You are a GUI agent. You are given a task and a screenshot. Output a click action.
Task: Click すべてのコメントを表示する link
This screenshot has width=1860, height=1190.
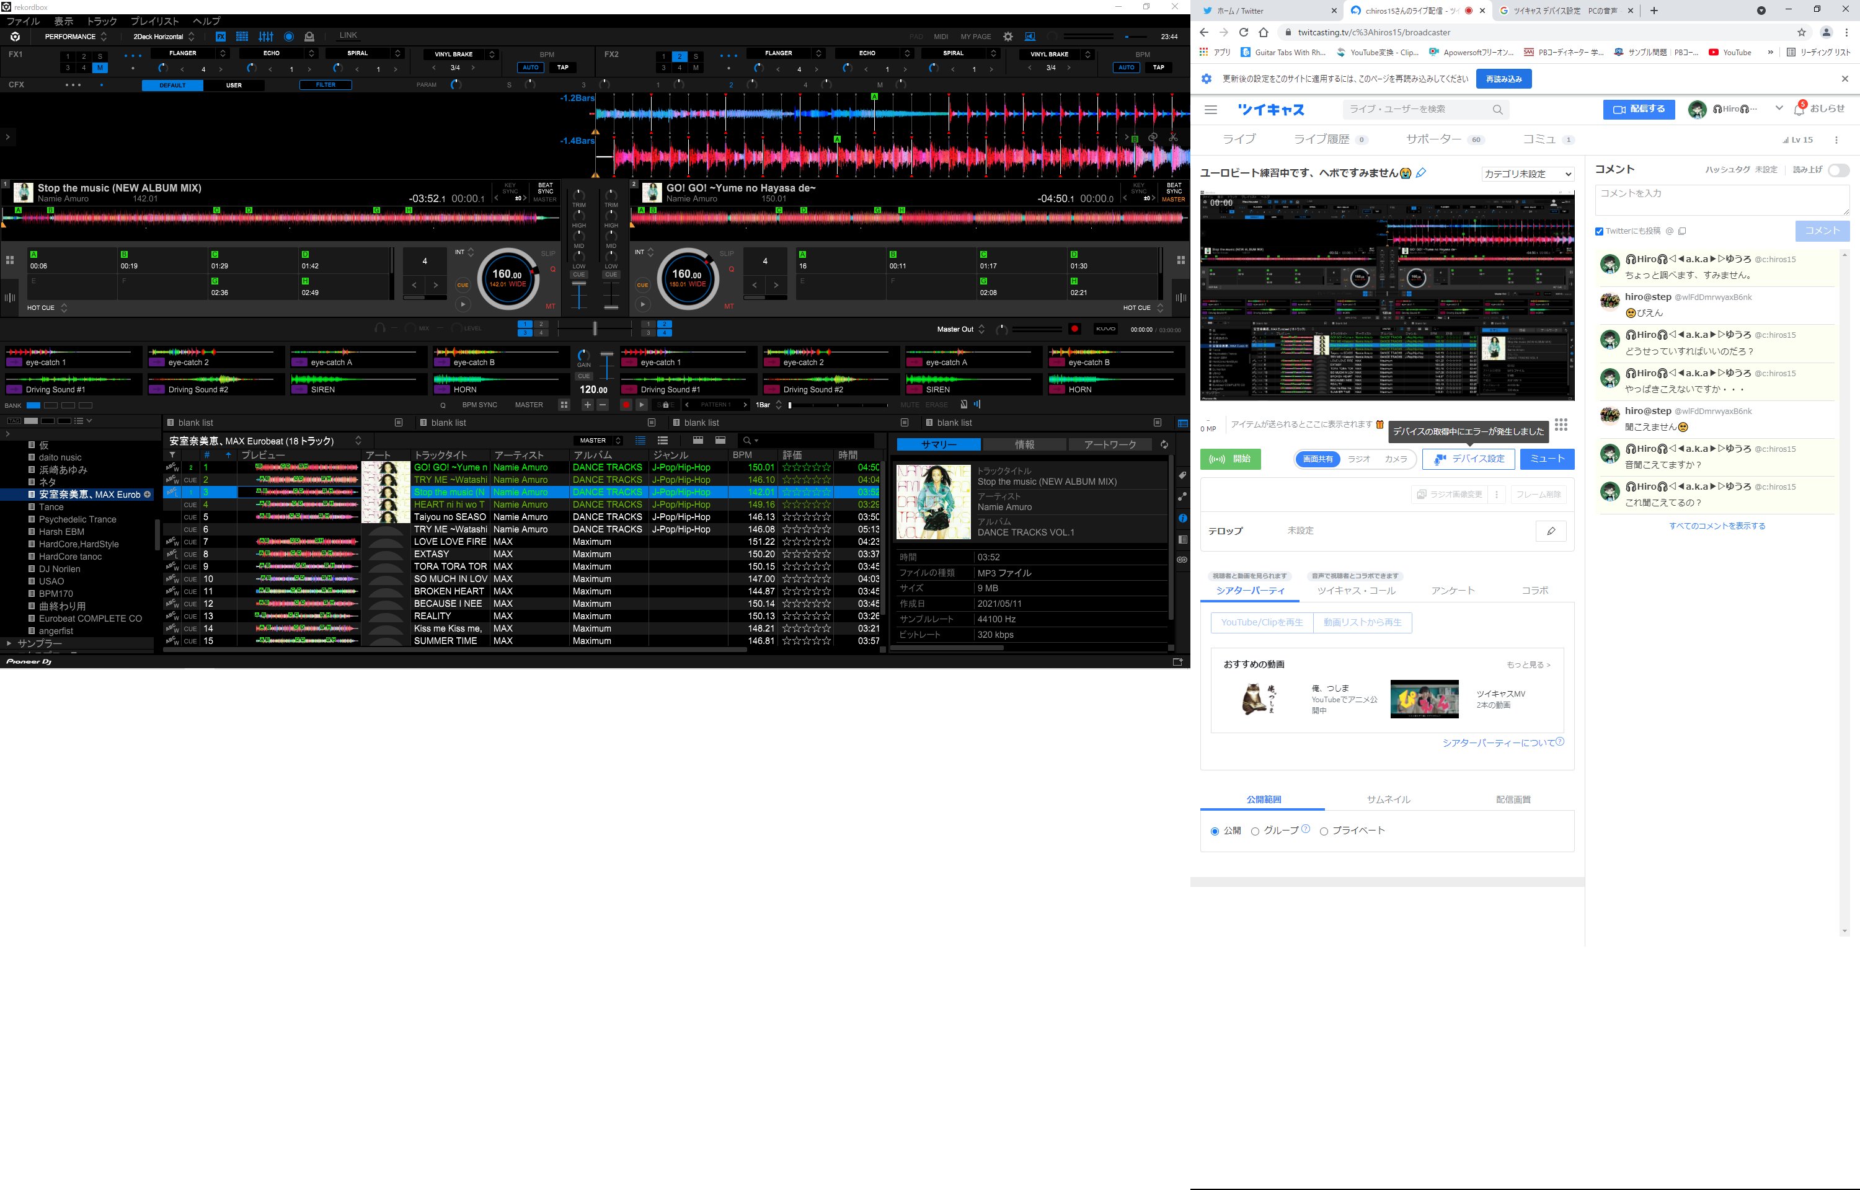1717,526
